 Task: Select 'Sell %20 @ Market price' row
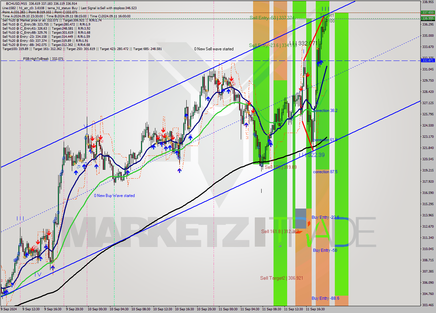[x=52, y=20]
